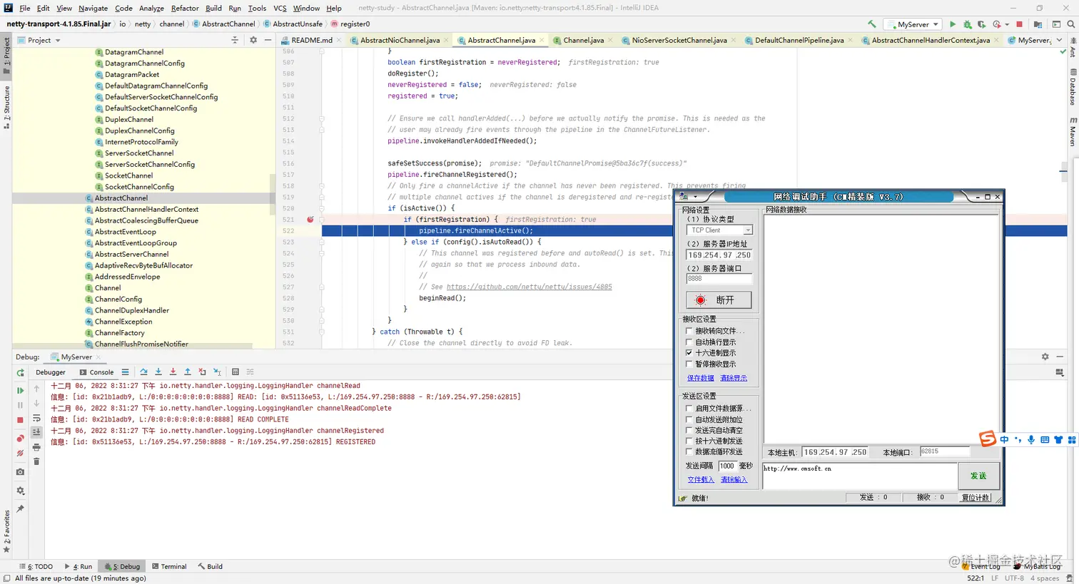The width and height of the screenshot is (1079, 584).
Task: Switch to the NioServerSocketChannel.java tab
Action: click(679, 41)
